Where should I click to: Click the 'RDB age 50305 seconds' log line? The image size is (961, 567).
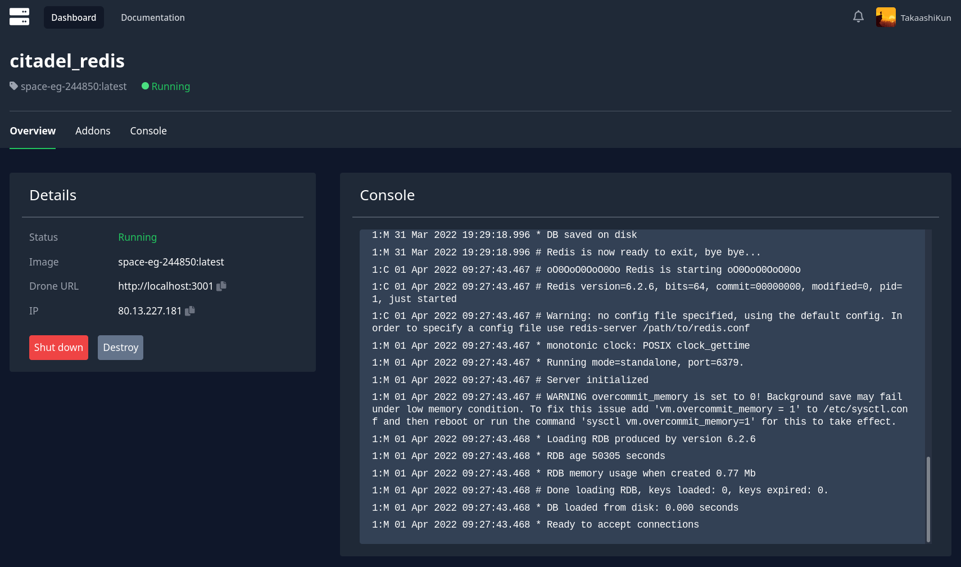(x=519, y=456)
